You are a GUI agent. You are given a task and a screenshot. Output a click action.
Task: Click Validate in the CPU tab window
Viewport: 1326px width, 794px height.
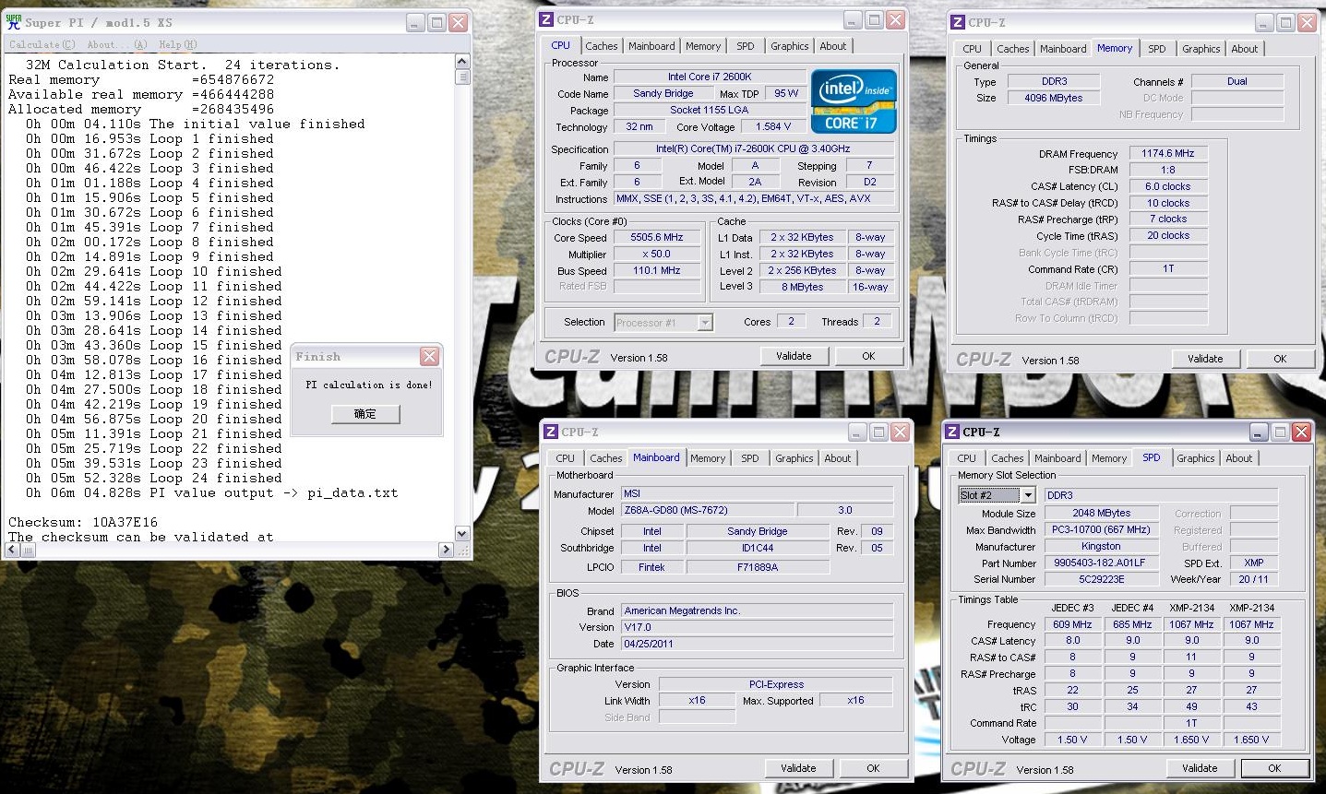(794, 356)
